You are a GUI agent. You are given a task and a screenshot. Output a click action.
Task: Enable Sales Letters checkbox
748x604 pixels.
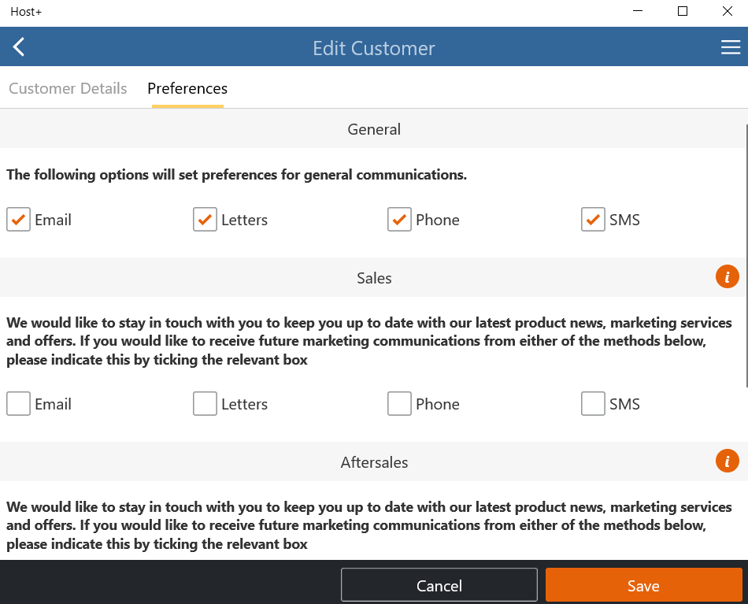click(x=205, y=404)
